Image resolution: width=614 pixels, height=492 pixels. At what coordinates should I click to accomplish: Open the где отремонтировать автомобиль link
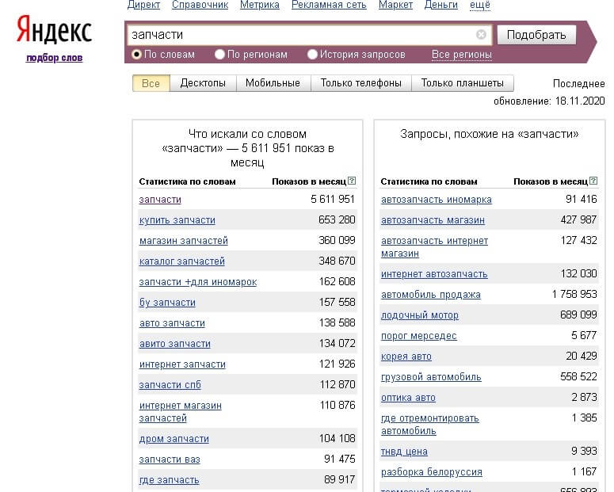pos(430,424)
